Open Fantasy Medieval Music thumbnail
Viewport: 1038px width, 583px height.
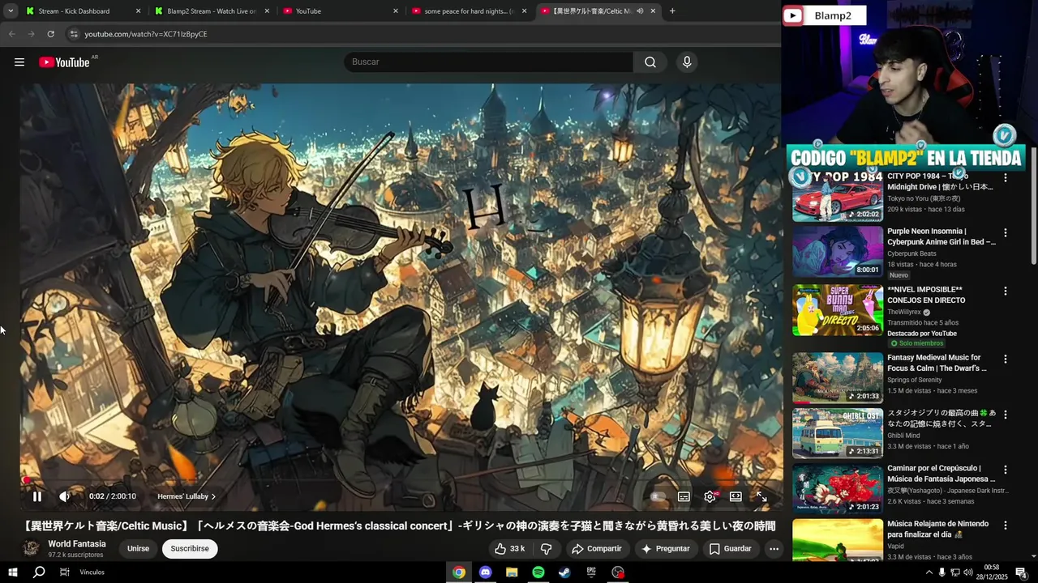coord(838,378)
